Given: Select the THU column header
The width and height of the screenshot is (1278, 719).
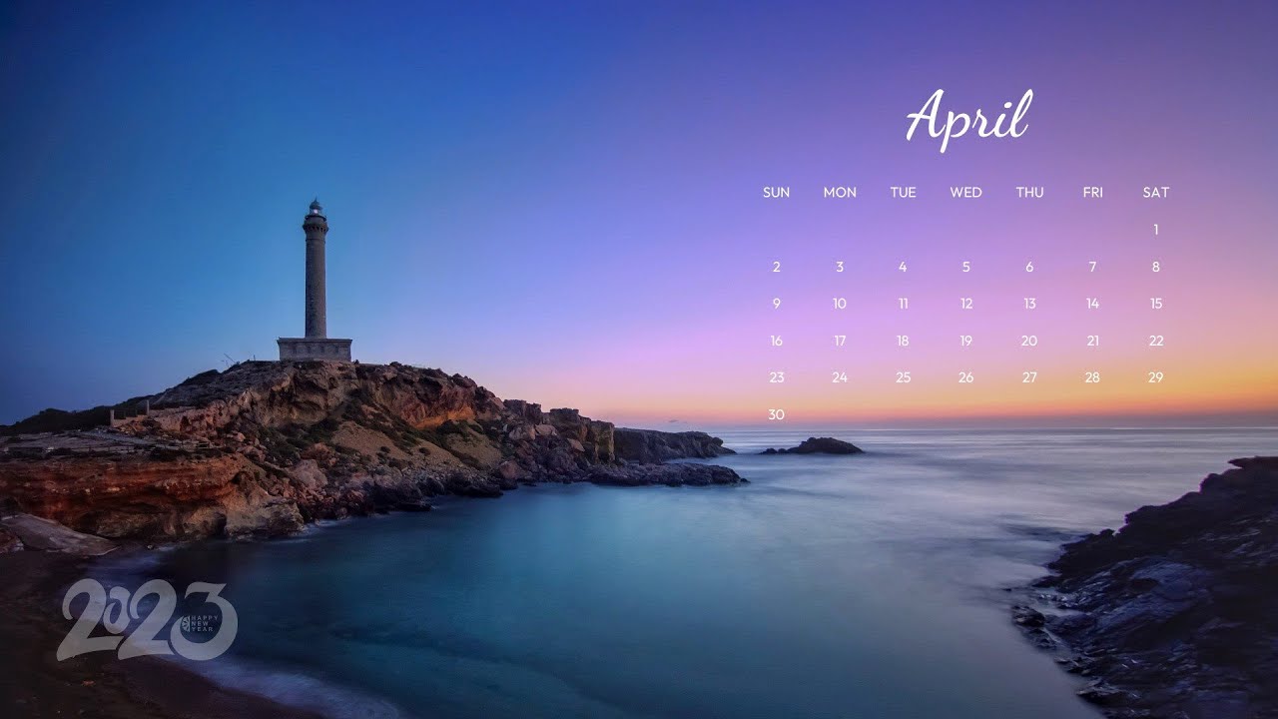Looking at the screenshot, I should tap(1029, 193).
